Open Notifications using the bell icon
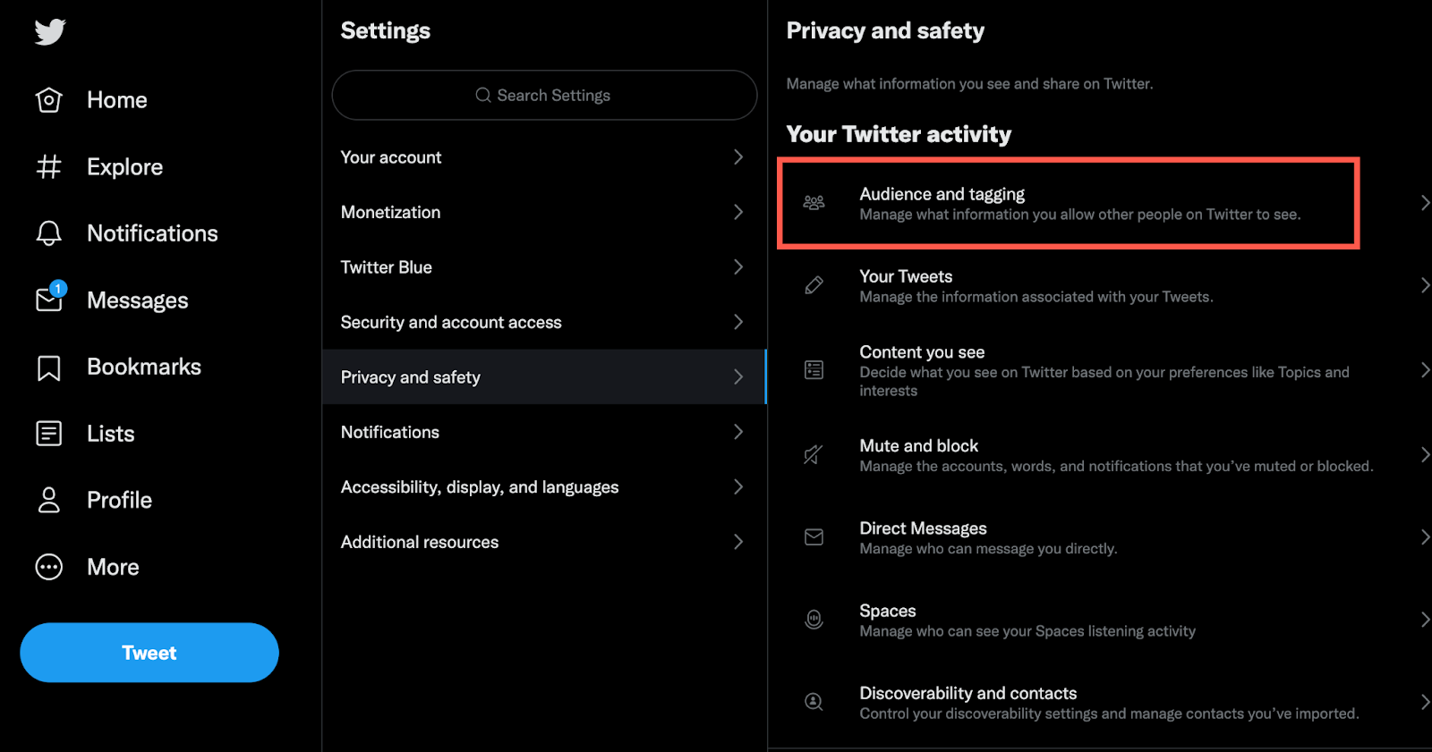The width and height of the screenshot is (1432, 752). pyautogui.click(x=49, y=233)
